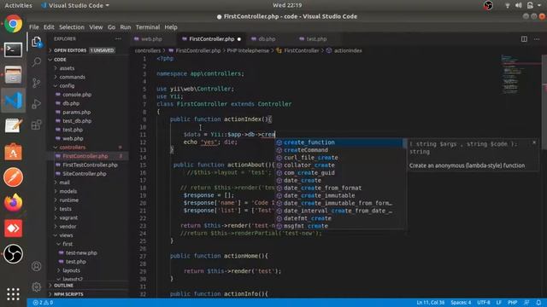Open FirstTestController.php file
This screenshot has height=307, width=547.
tap(90, 165)
